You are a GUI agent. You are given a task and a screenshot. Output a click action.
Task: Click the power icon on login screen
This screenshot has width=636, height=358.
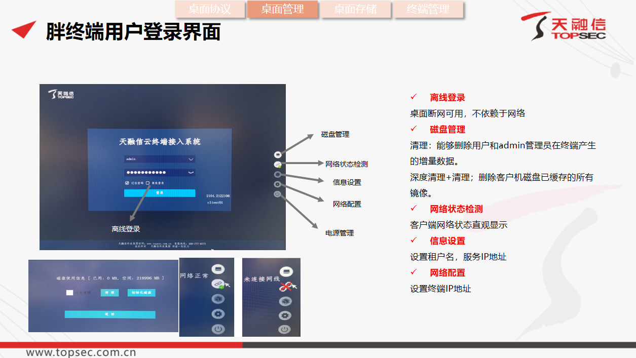click(277, 194)
